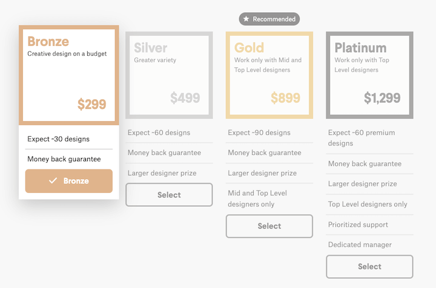Screen dimensions: 436x288
Task: Click the $499 Silver price
Action: [185, 97]
